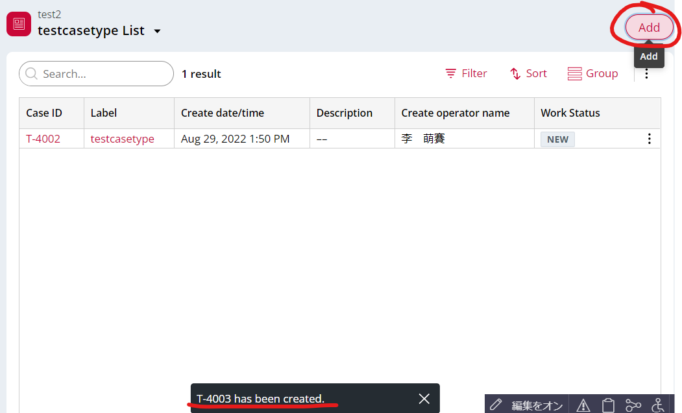Select the Aug 29, 2022 1:50 PM cell
Image resolution: width=682 pixels, height=413 pixels.
pyautogui.click(x=242, y=139)
